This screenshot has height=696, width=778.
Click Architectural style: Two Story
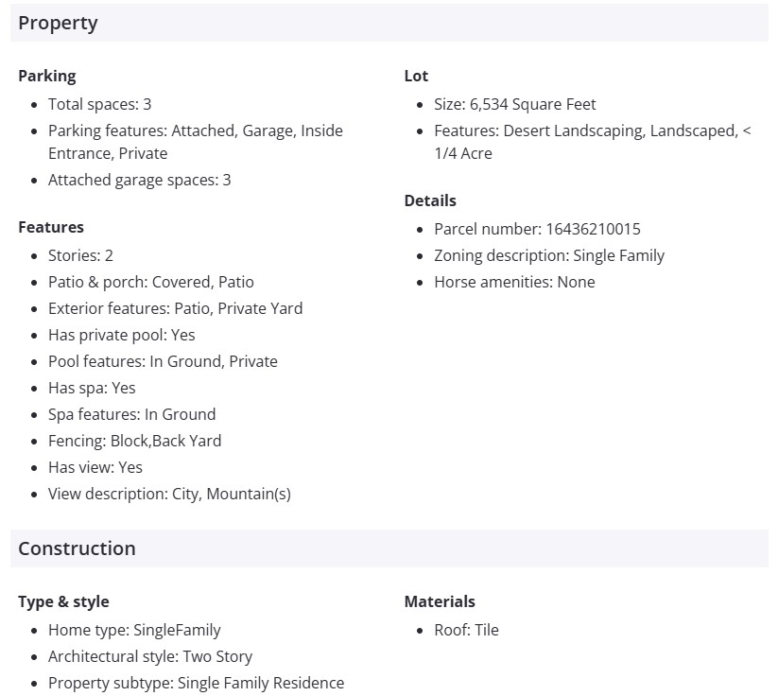[x=150, y=656]
